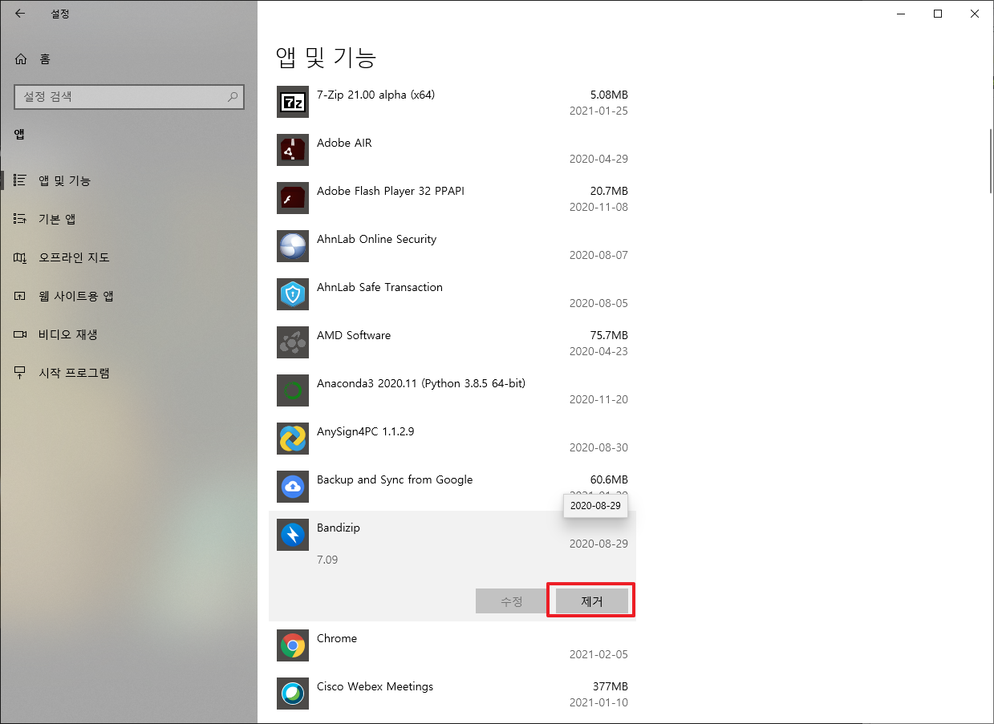Open the 시작 프로그램 page
994x724 pixels.
pos(128,373)
